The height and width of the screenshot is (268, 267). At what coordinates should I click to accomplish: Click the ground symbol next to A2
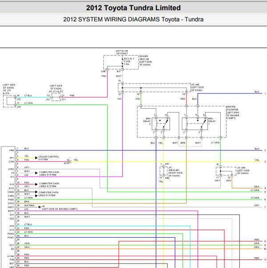point(40,207)
